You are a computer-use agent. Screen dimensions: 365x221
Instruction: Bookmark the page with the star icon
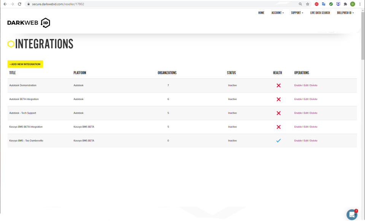click(308, 4)
